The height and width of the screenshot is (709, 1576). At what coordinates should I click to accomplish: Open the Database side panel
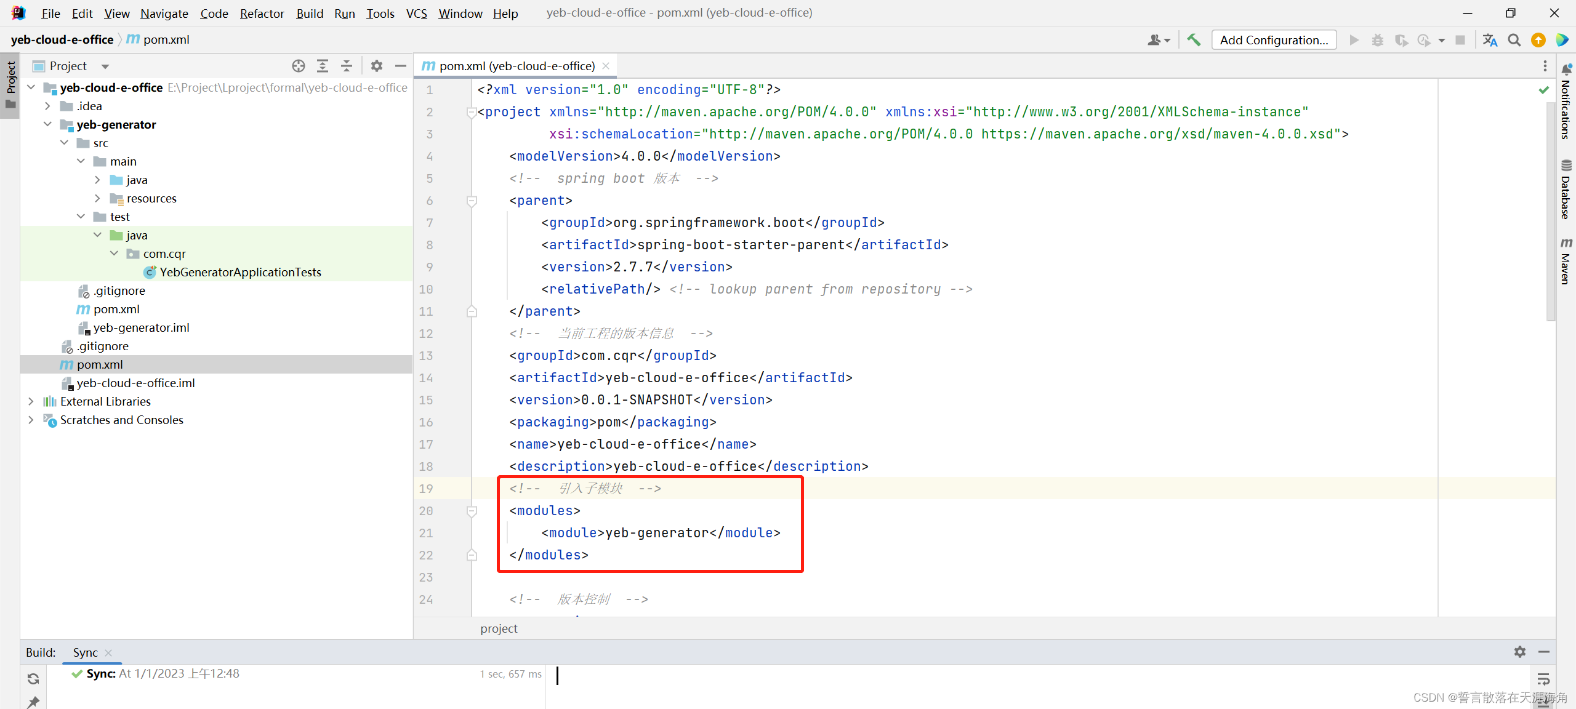click(x=1566, y=190)
